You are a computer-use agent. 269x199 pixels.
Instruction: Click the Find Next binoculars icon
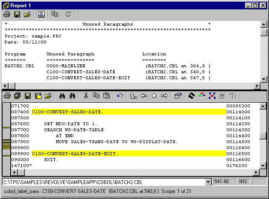click(72, 95)
